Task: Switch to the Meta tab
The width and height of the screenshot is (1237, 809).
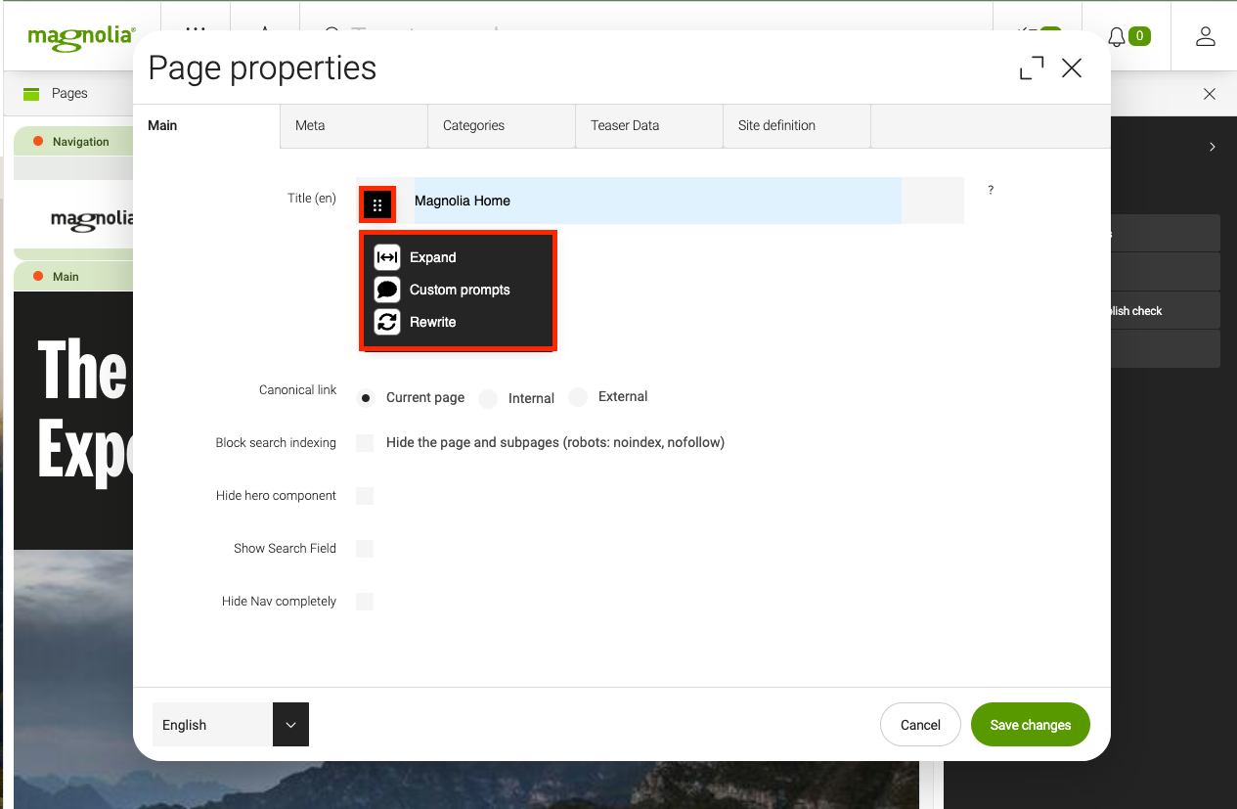Action: (354, 126)
